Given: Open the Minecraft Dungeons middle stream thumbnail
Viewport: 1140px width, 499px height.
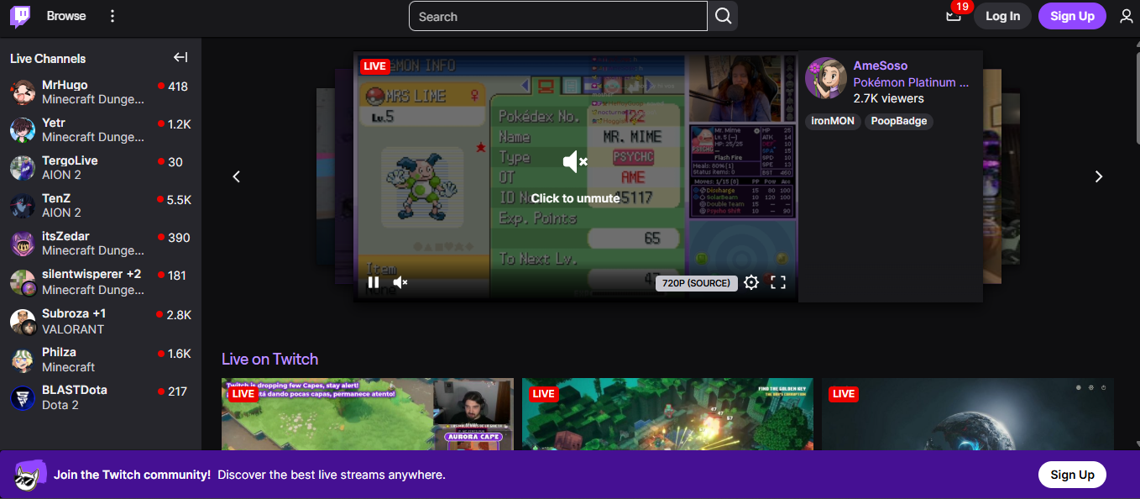Looking at the screenshot, I should [x=668, y=414].
